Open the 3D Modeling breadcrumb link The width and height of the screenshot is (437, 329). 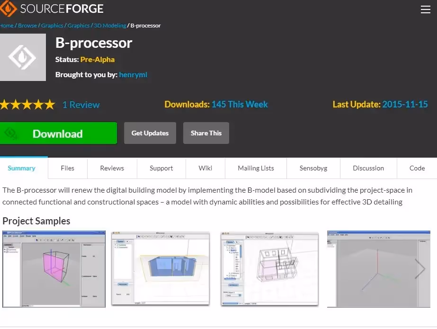110,26
